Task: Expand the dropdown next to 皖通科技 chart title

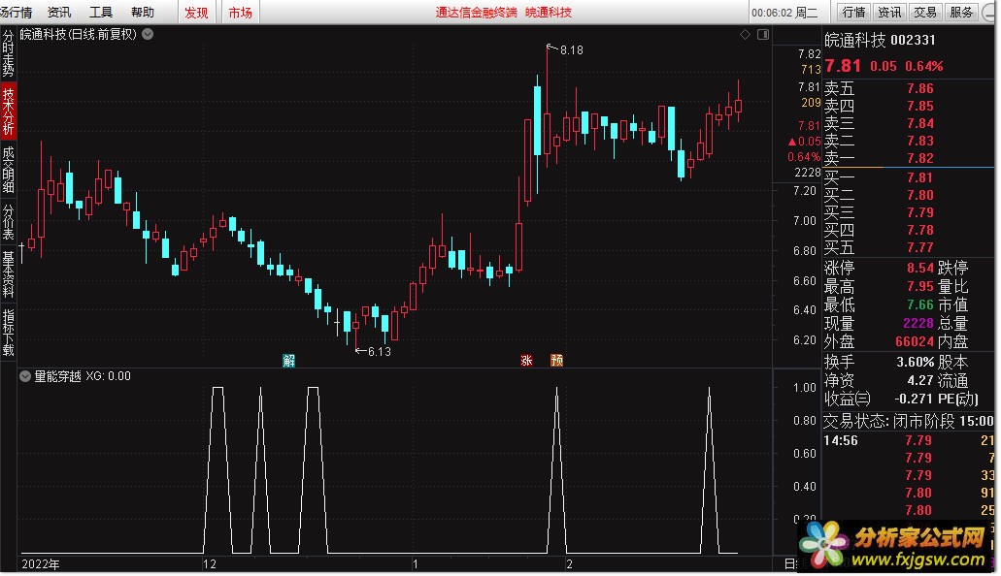Action: [148, 35]
